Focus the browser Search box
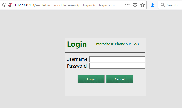 tap(170, 5)
